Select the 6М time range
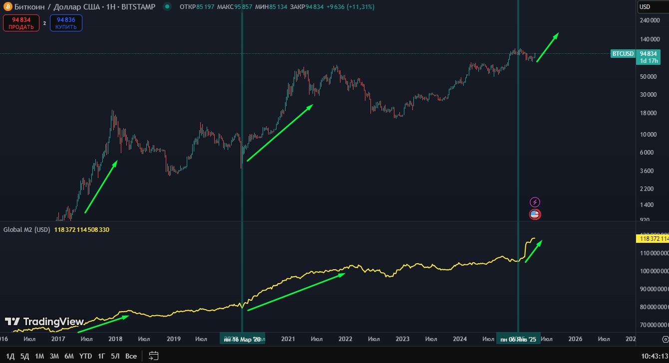The image size is (669, 363). point(69,356)
